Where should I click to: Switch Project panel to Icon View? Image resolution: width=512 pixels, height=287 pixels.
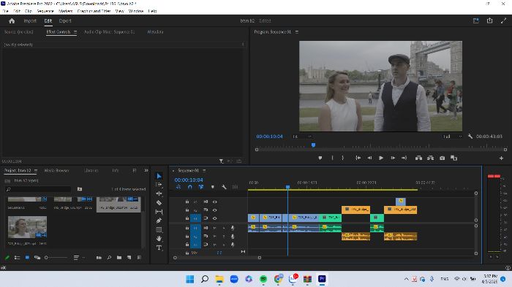click(28, 258)
